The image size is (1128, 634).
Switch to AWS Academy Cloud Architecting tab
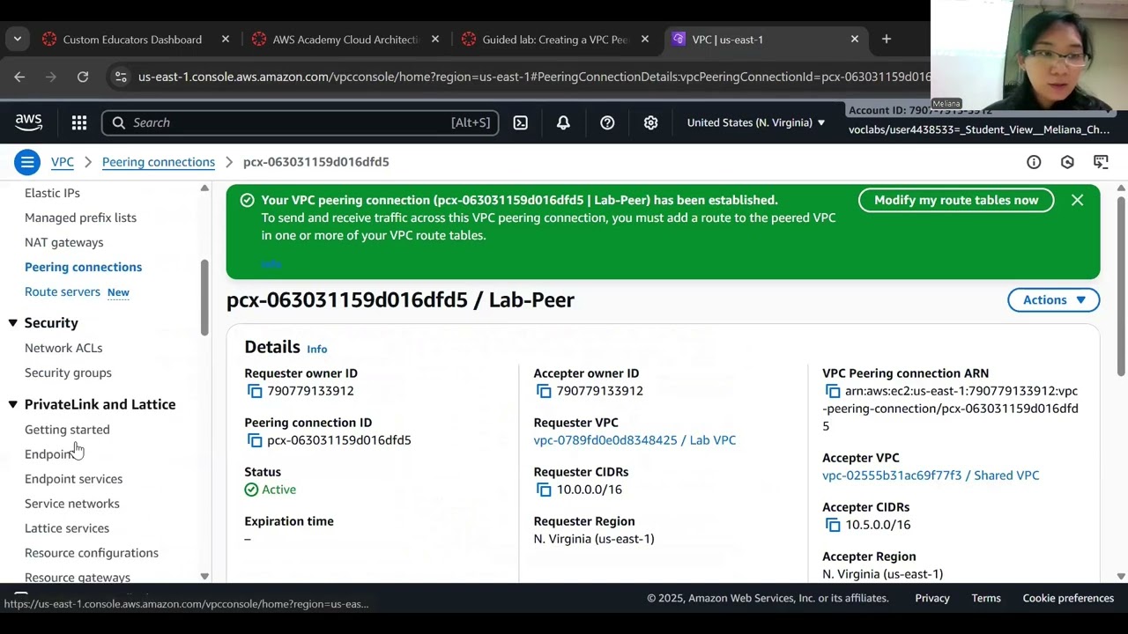[345, 40]
